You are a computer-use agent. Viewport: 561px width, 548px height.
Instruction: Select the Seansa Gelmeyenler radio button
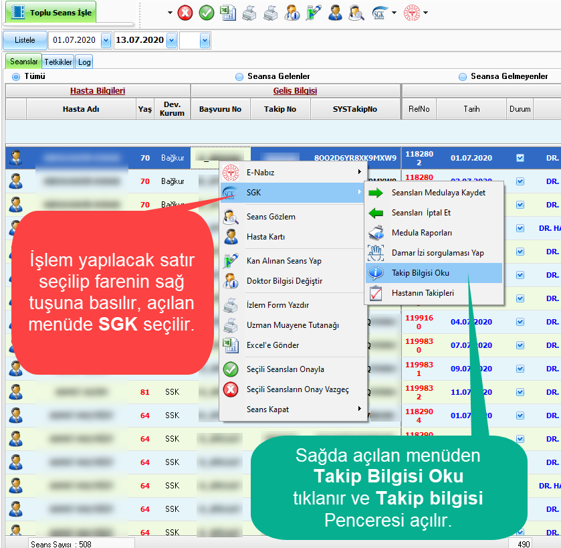coord(463,76)
